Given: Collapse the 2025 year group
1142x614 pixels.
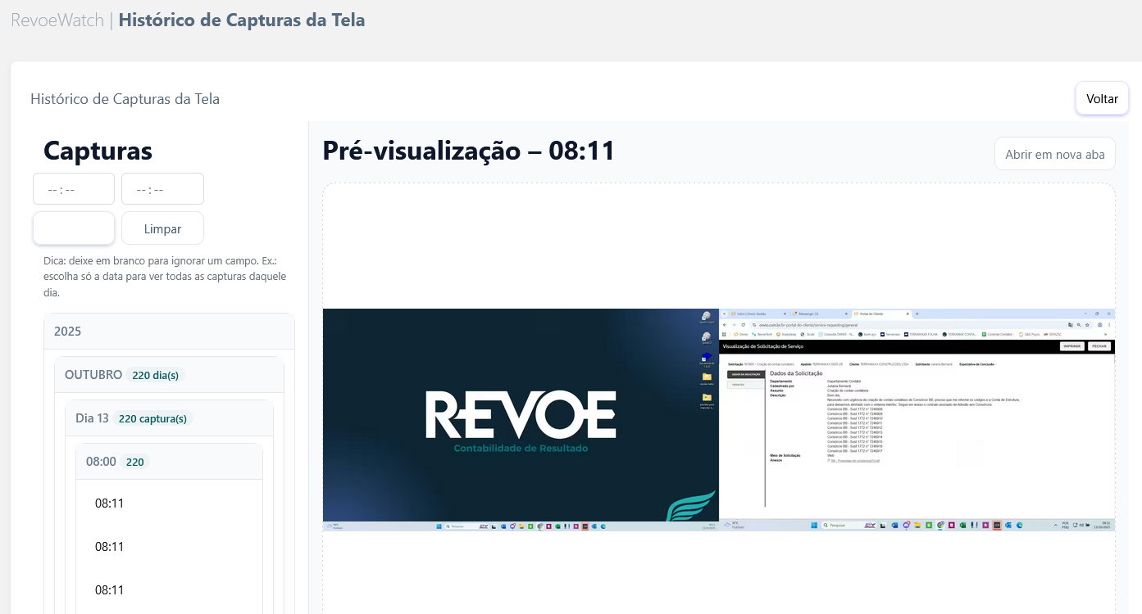Looking at the screenshot, I should click(169, 332).
